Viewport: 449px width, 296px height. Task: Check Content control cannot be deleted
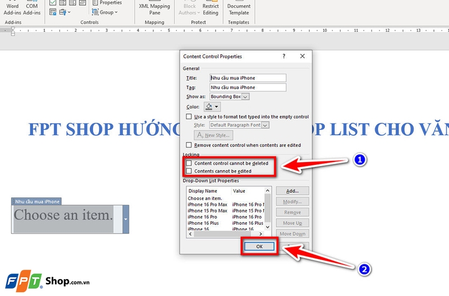189,163
